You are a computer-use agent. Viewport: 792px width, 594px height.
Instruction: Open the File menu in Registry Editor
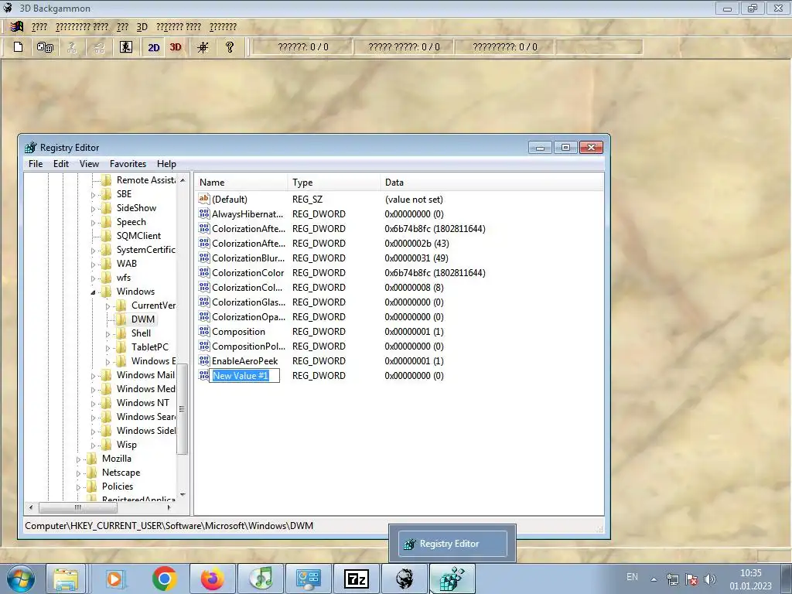click(36, 164)
